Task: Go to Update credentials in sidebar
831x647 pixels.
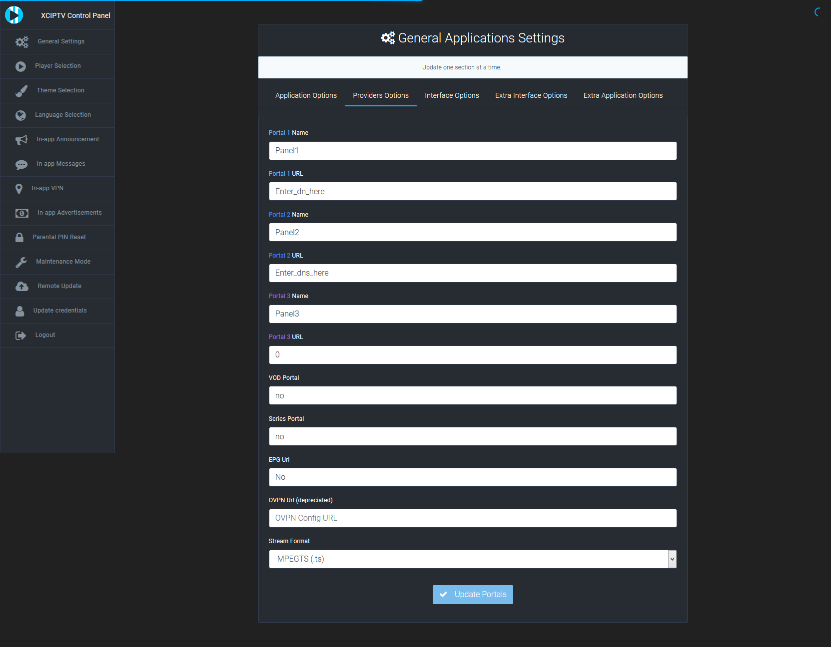Action: 60,311
